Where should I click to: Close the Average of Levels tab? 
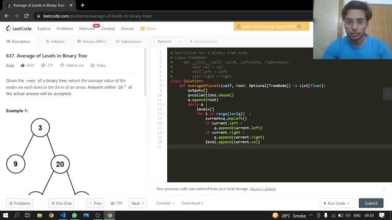[x=71, y=5]
